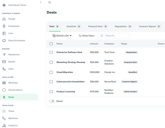
Task: Switch to the Negotiation tab
Action: coord(123,26)
